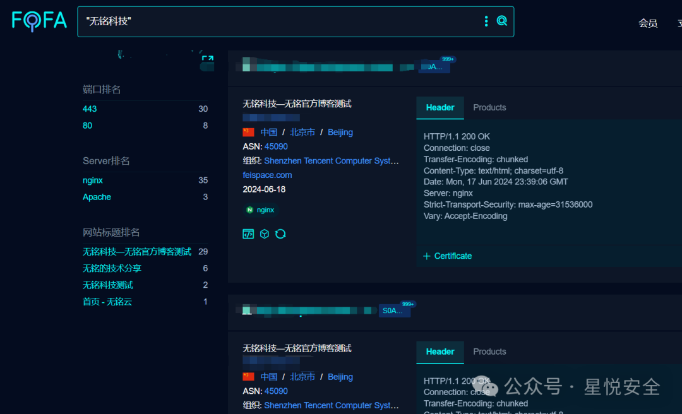Image resolution: width=682 pixels, height=414 pixels.
Task: Click 中国 country link in second result
Action: [x=269, y=377]
